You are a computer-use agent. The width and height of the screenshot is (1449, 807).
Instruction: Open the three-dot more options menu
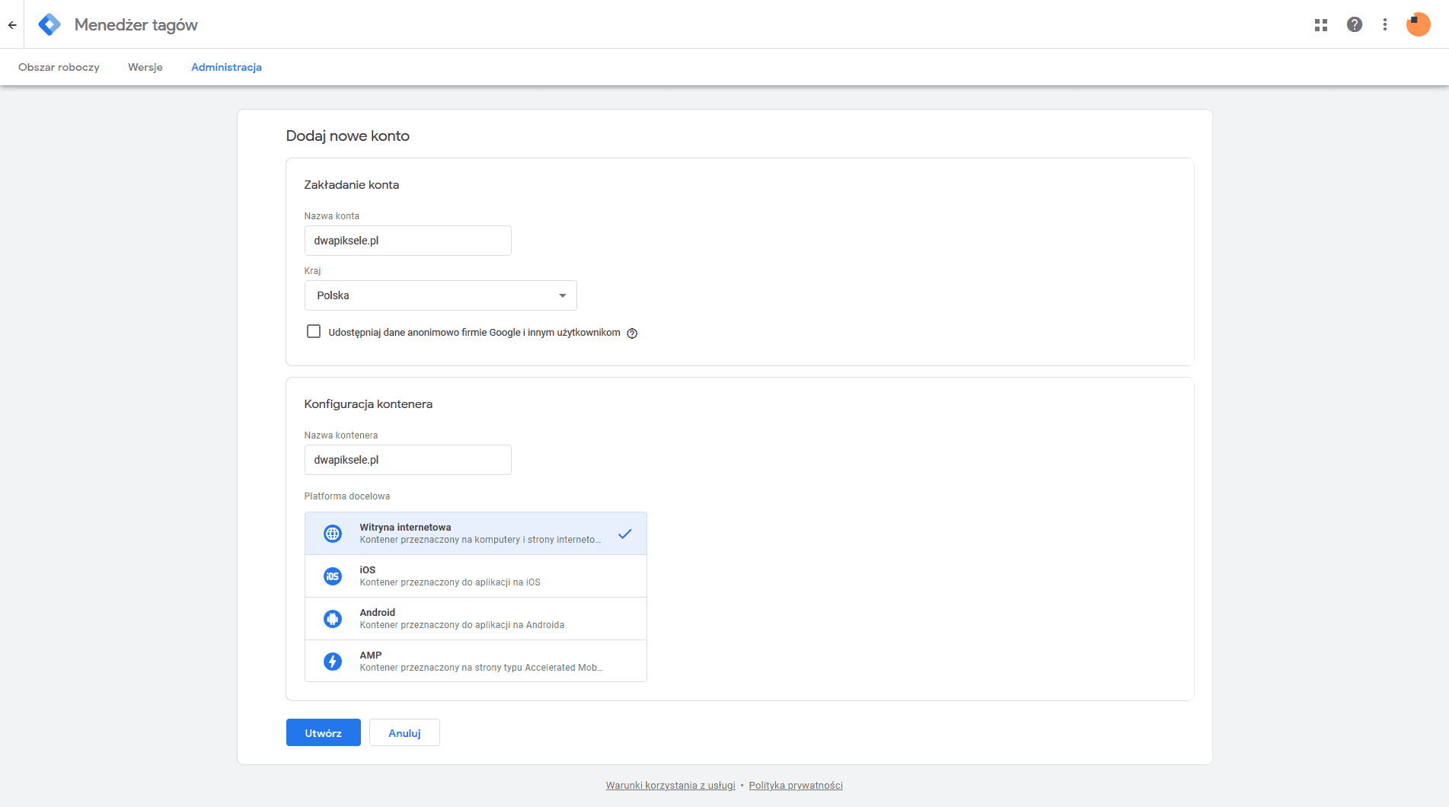[1384, 25]
